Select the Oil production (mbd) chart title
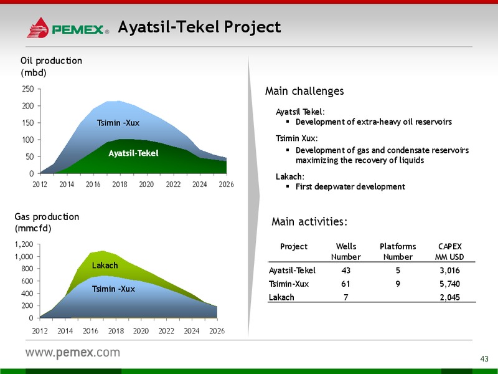 tap(51, 67)
